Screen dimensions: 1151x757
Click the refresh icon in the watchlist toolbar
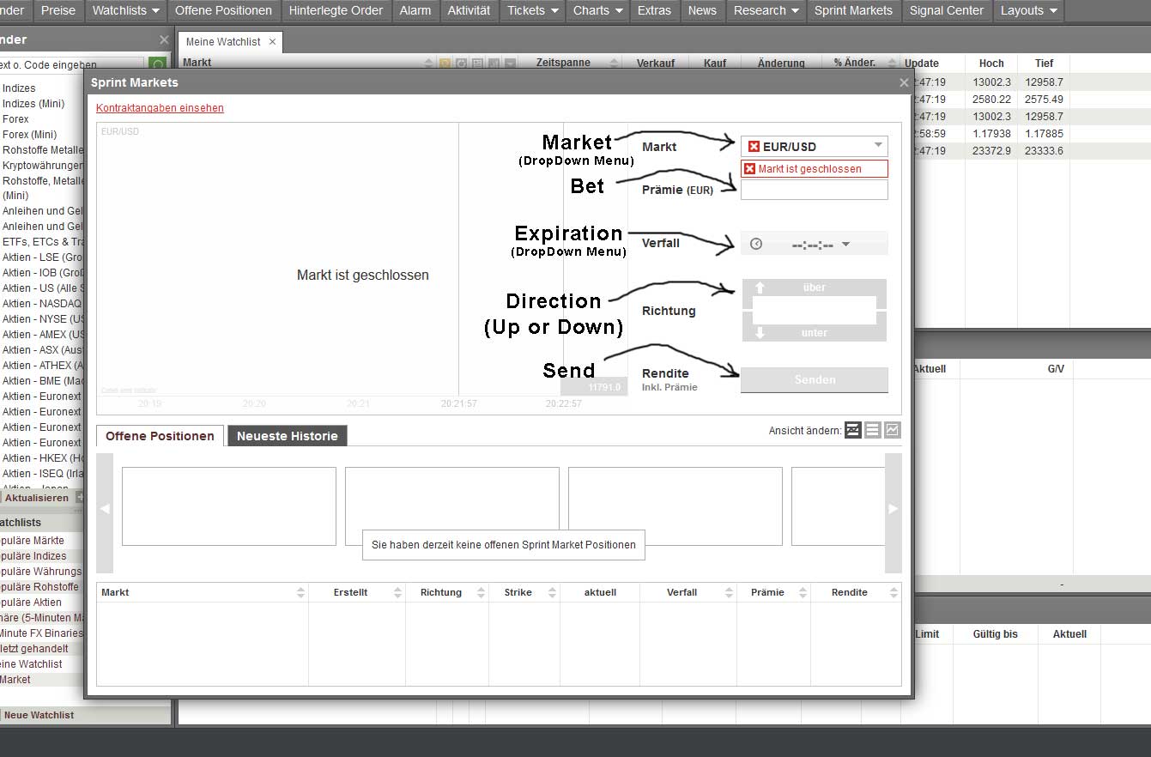pos(461,63)
